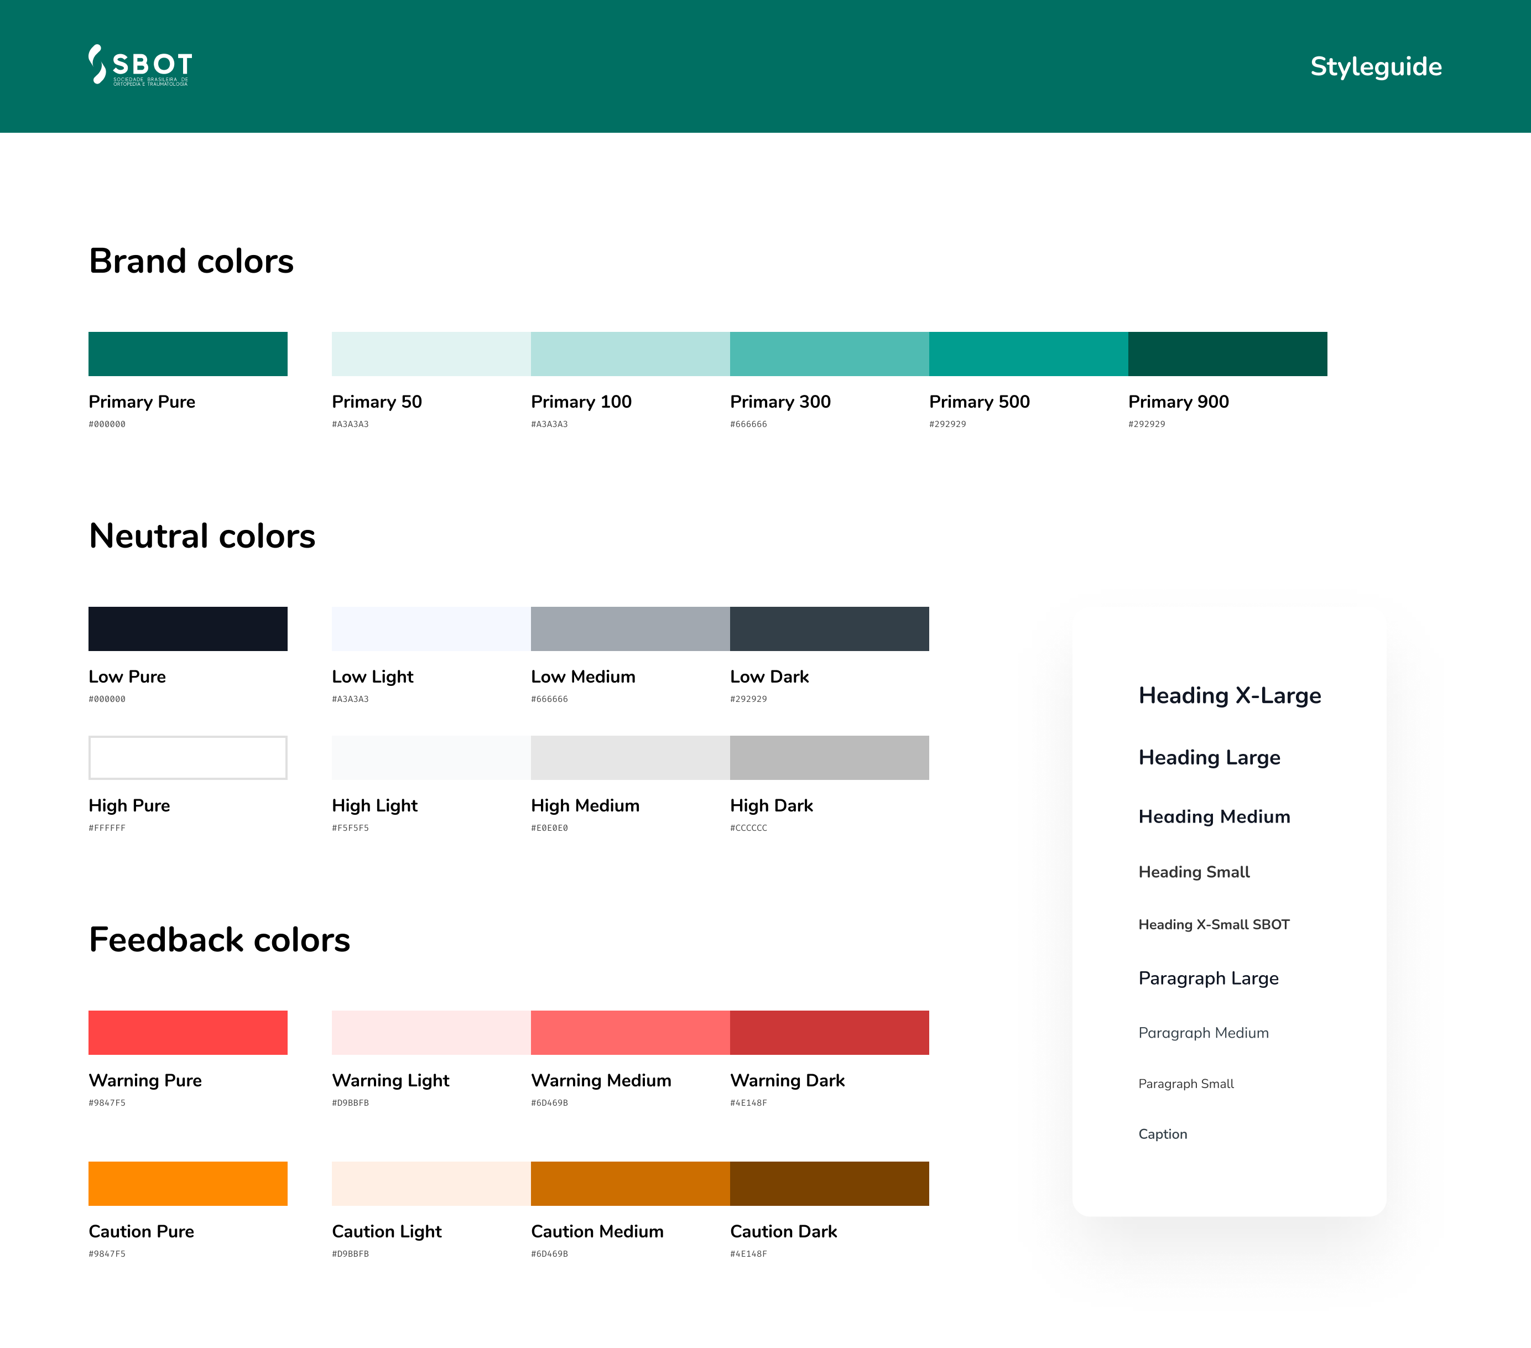Select the Caption text style
1531x1348 pixels.
pos(1162,1134)
